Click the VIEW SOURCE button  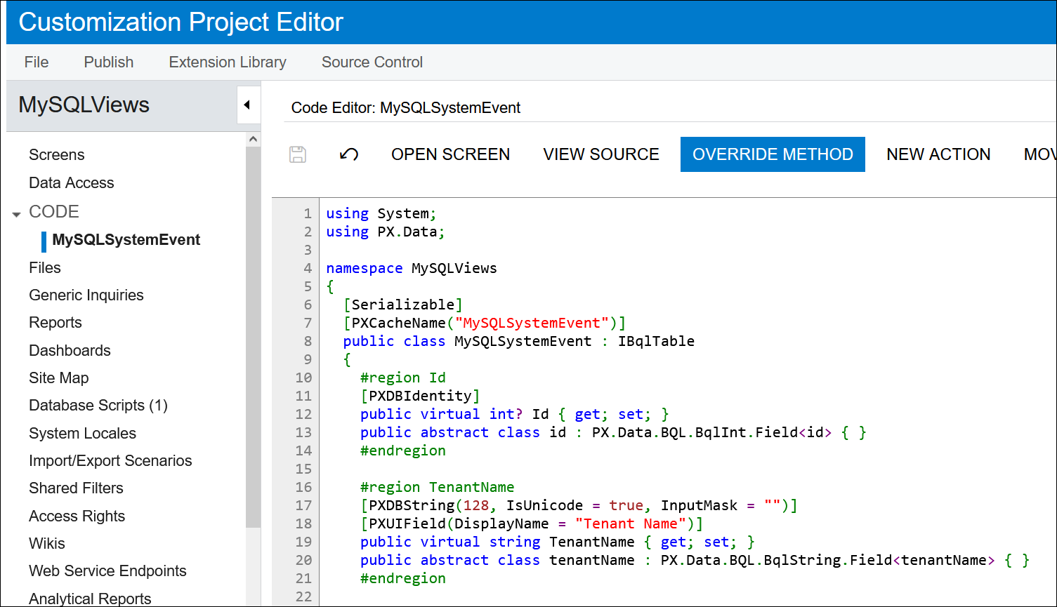tap(600, 154)
